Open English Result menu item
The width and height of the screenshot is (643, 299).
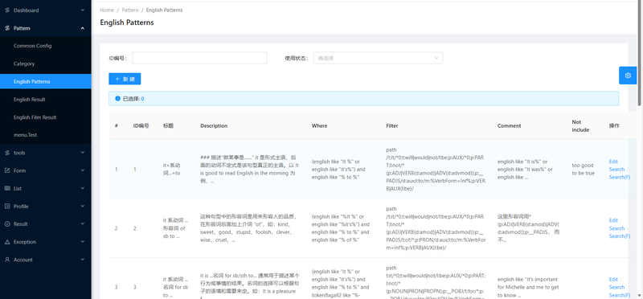pyautogui.click(x=46, y=99)
